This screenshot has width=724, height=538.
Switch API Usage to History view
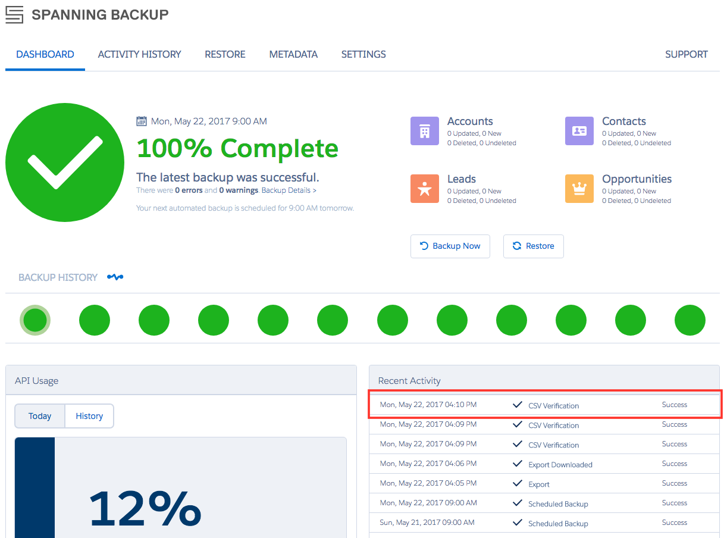[89, 416]
